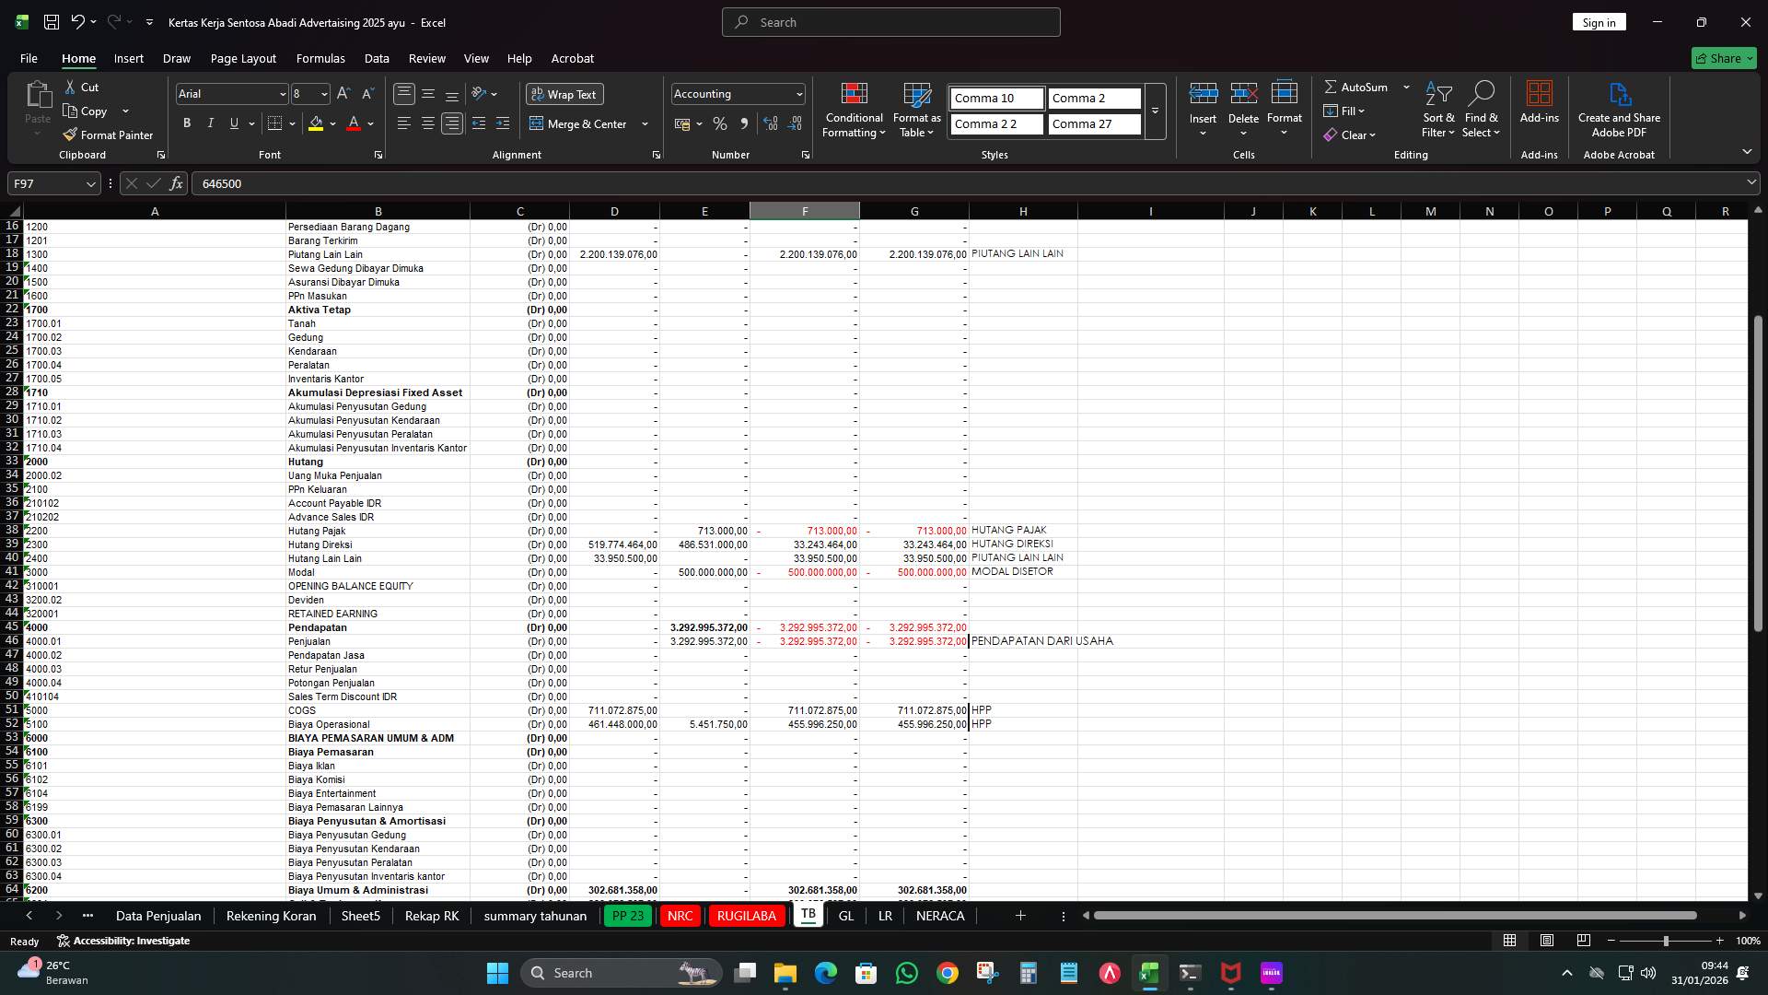Screen dimensions: 1768x995
Task: Switch to the Formulas ribbon tab
Action: pyautogui.click(x=320, y=58)
